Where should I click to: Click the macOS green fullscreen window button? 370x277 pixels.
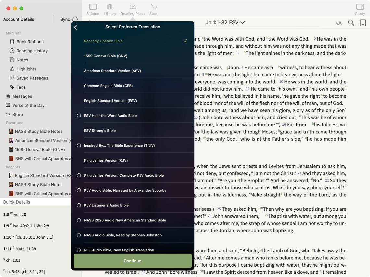(21, 8)
